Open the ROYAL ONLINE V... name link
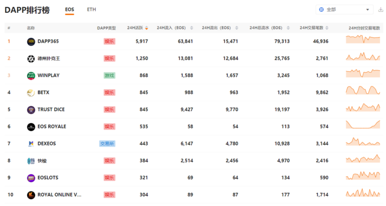Viewport: 386px width, 206px height. click(x=59, y=195)
